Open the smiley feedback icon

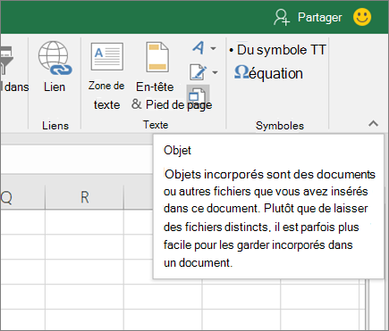pos(362,17)
